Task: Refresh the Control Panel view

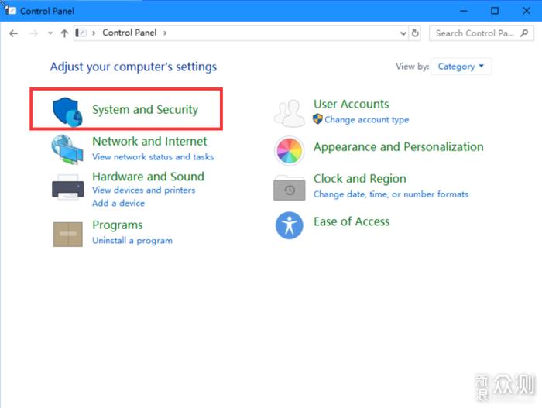Action: (x=415, y=33)
